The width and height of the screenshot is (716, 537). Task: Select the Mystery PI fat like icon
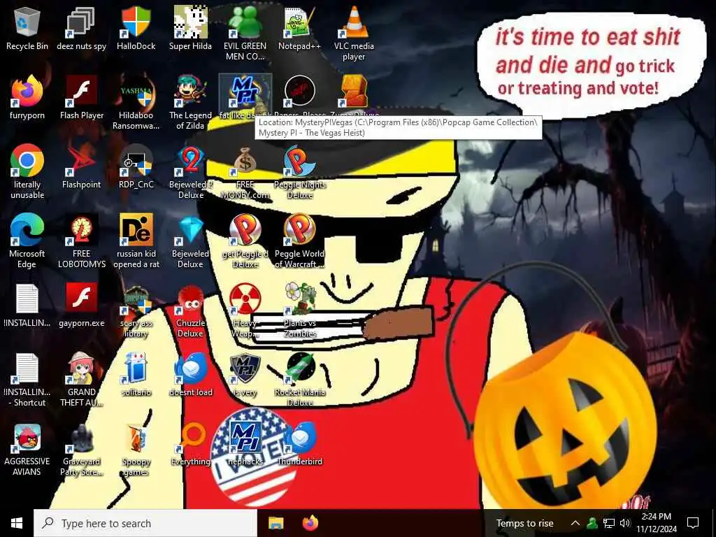[x=245, y=96]
